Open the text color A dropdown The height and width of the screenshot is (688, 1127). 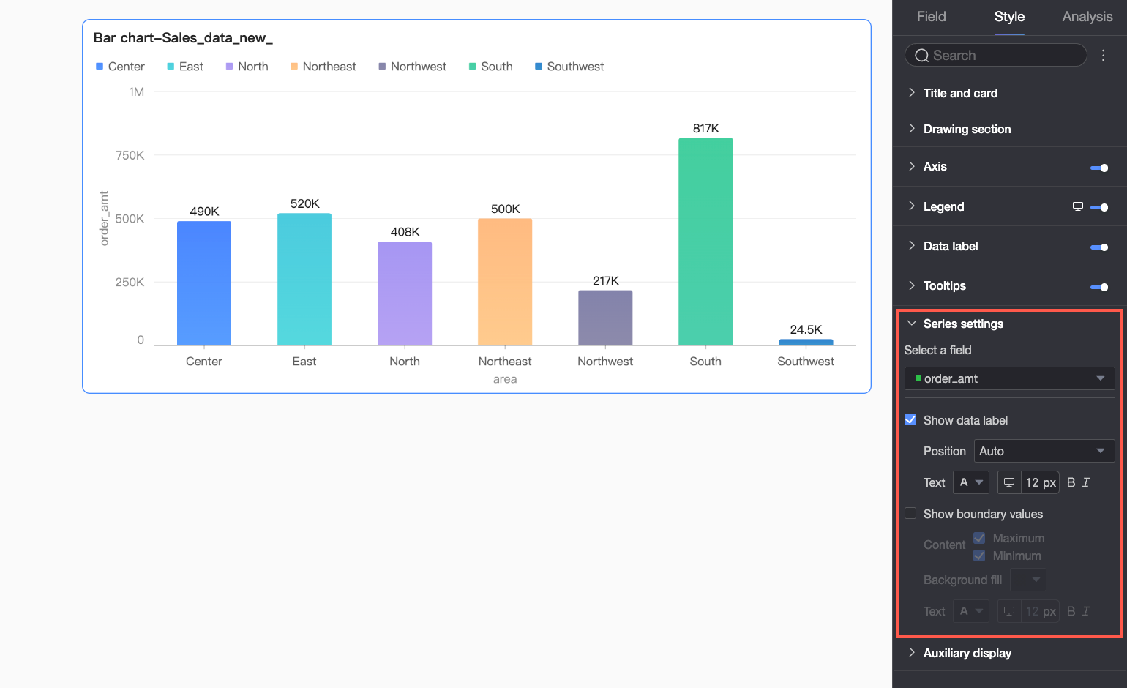coord(971,482)
